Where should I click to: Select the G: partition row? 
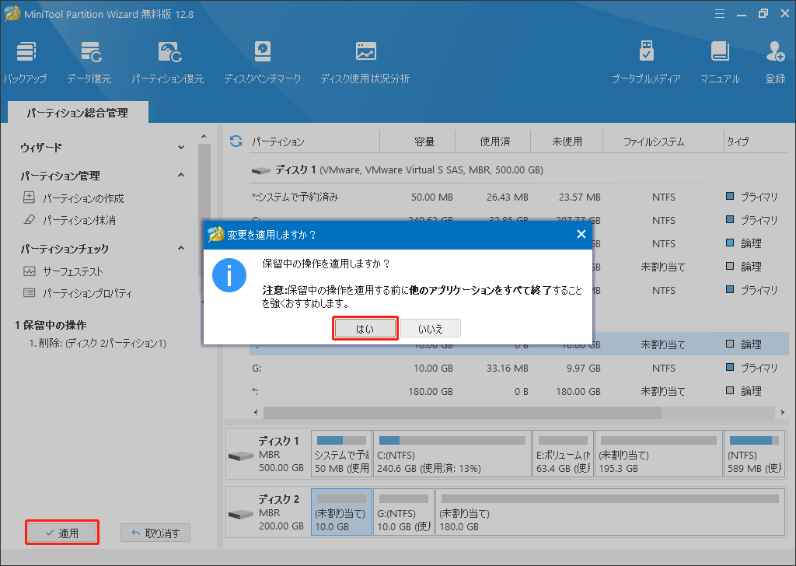pos(518,368)
